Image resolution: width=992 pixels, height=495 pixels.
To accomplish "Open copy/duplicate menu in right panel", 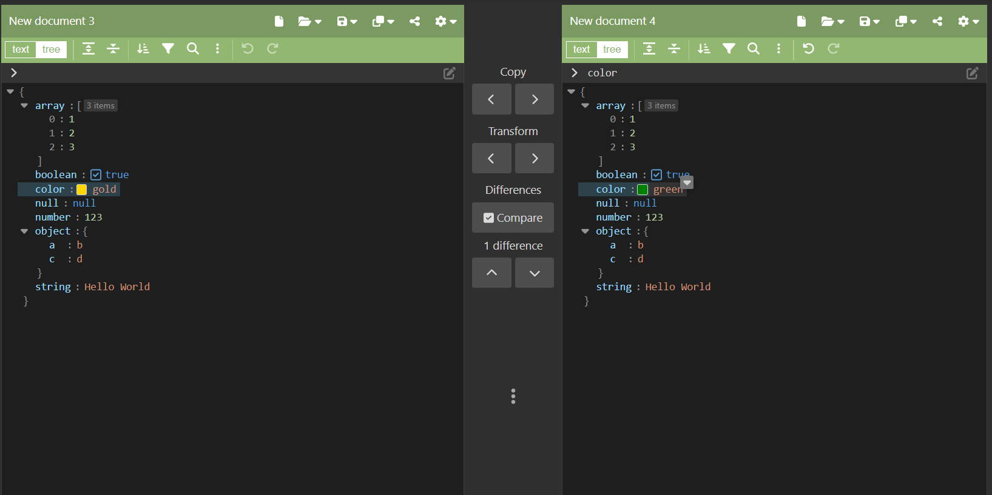I will [x=906, y=21].
